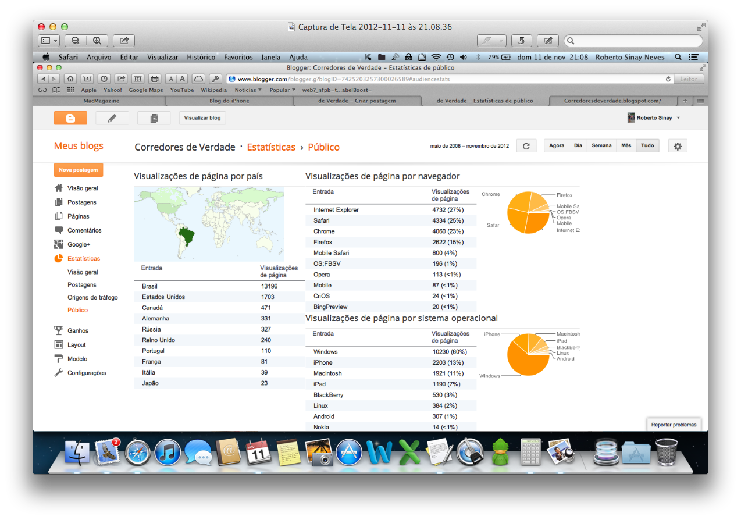Expand Popular bookmarks folder

coord(283,90)
